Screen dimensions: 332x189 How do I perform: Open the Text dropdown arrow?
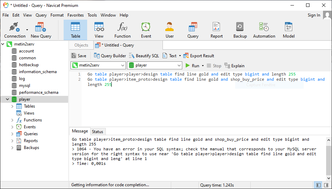tap(180, 56)
